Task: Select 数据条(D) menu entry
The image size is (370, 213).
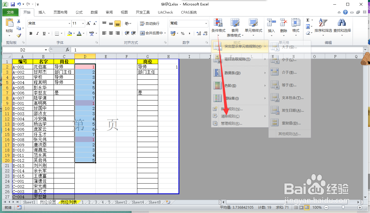Action: (x=239, y=73)
